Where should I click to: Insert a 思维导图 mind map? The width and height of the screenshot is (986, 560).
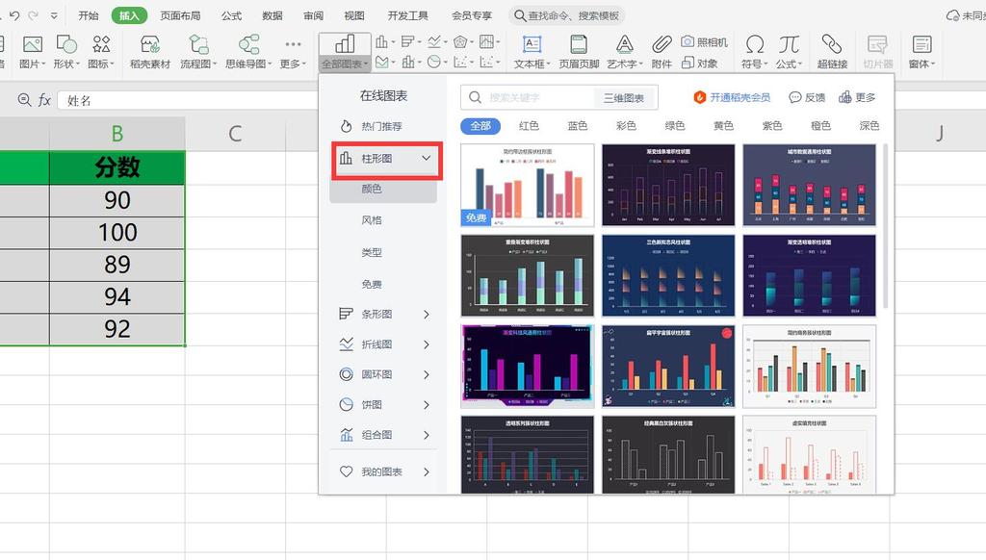248,52
